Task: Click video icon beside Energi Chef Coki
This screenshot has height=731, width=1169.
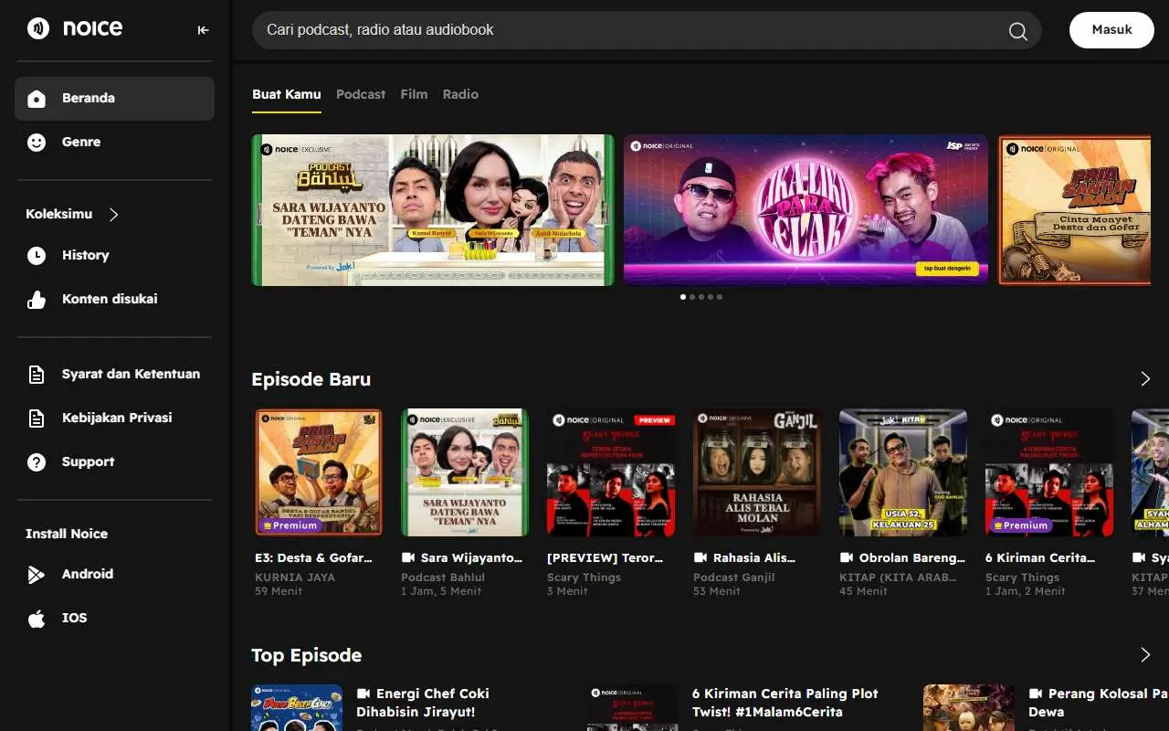Action: pos(363,694)
